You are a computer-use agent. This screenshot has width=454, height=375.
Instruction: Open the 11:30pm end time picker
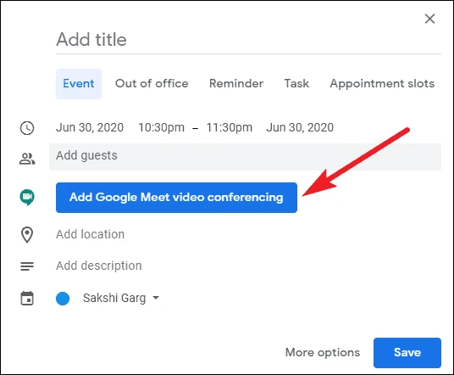pyautogui.click(x=230, y=127)
